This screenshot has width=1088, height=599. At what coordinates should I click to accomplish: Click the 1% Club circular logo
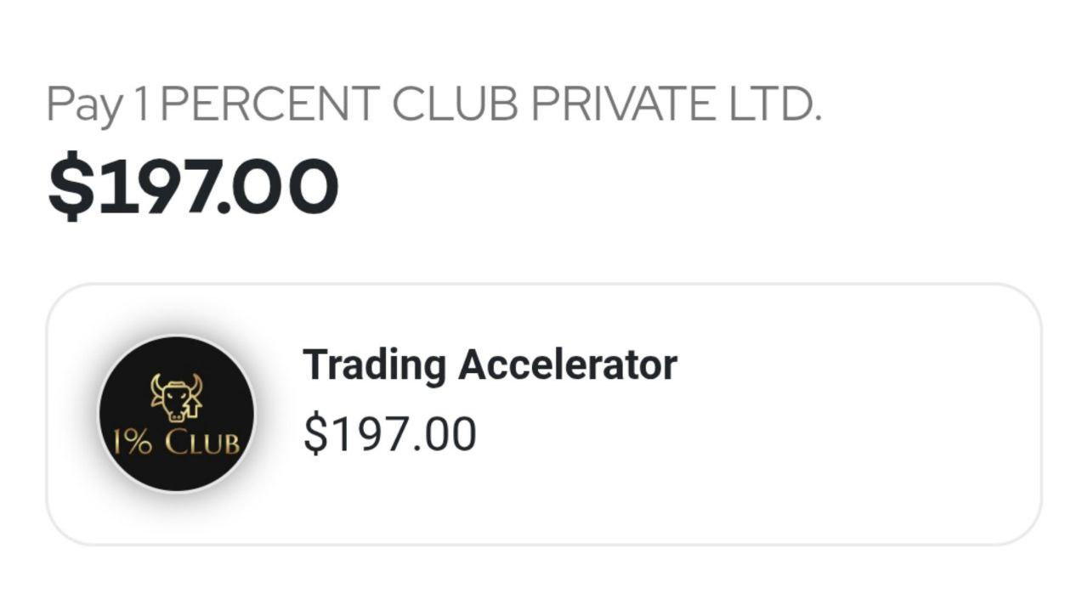pos(177,414)
